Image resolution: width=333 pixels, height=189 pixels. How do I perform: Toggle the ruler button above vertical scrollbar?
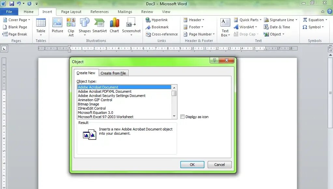click(330, 49)
